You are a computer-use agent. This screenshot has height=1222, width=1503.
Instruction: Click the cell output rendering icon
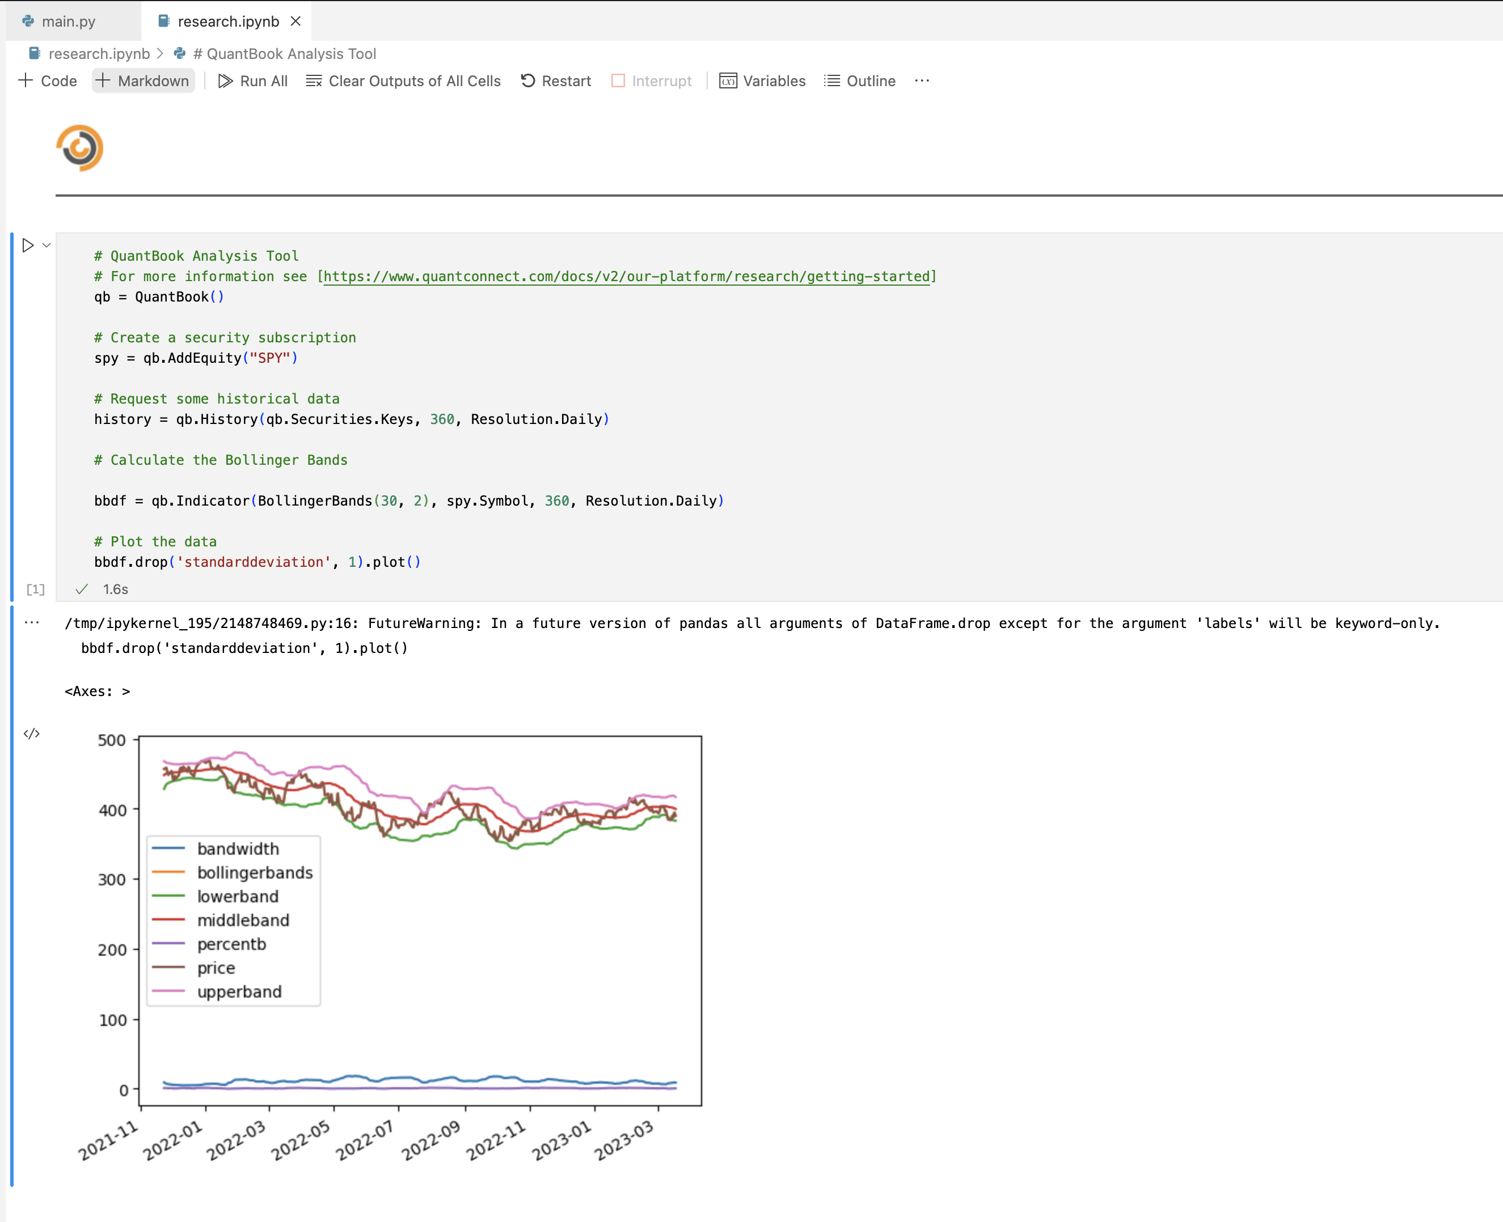(32, 733)
